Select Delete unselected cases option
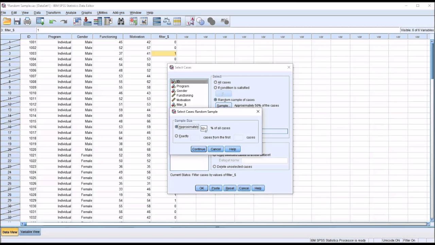Image resolution: width=435 pixels, height=245 pixels. coord(214,167)
